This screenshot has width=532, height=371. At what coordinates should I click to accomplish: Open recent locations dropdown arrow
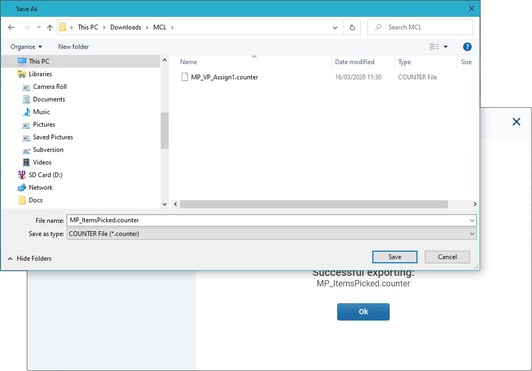[39, 27]
